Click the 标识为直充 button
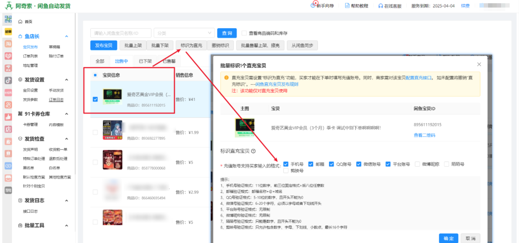 click(191, 45)
